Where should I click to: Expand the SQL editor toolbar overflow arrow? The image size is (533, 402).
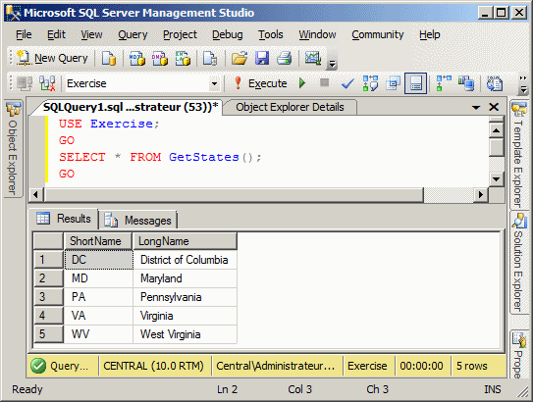523,89
